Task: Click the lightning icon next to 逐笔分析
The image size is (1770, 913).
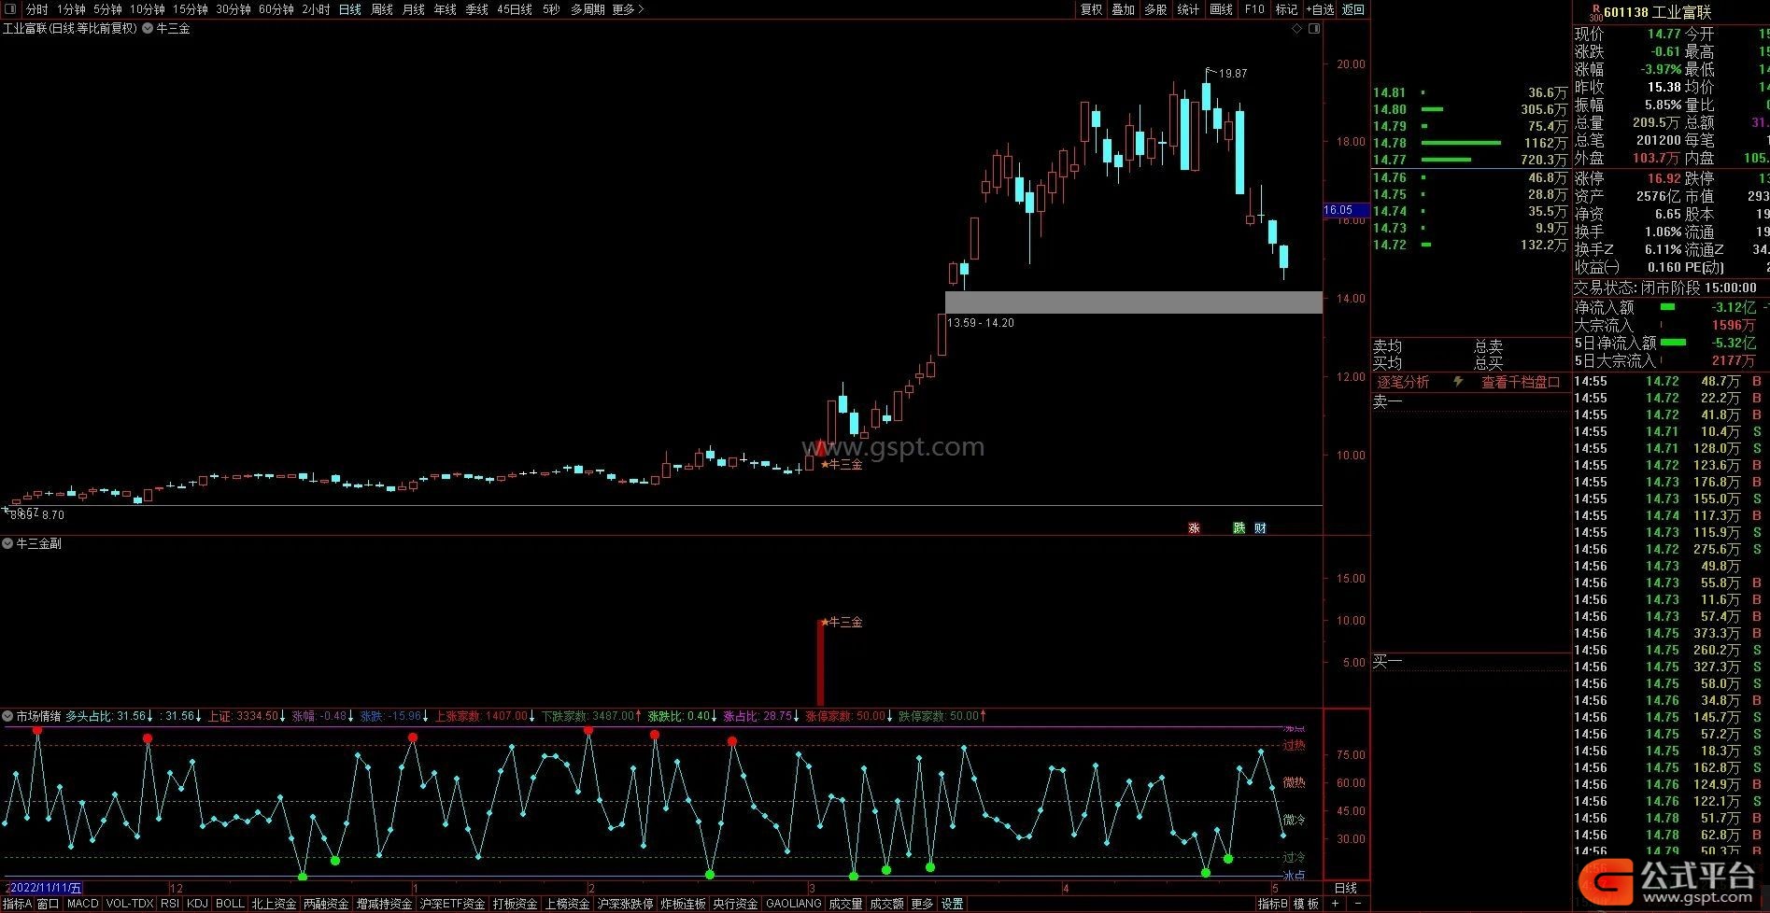Action: [x=1458, y=382]
